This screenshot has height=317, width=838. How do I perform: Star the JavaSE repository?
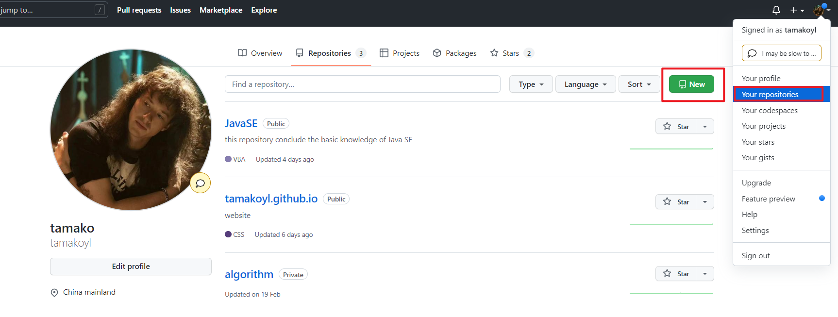pos(676,126)
